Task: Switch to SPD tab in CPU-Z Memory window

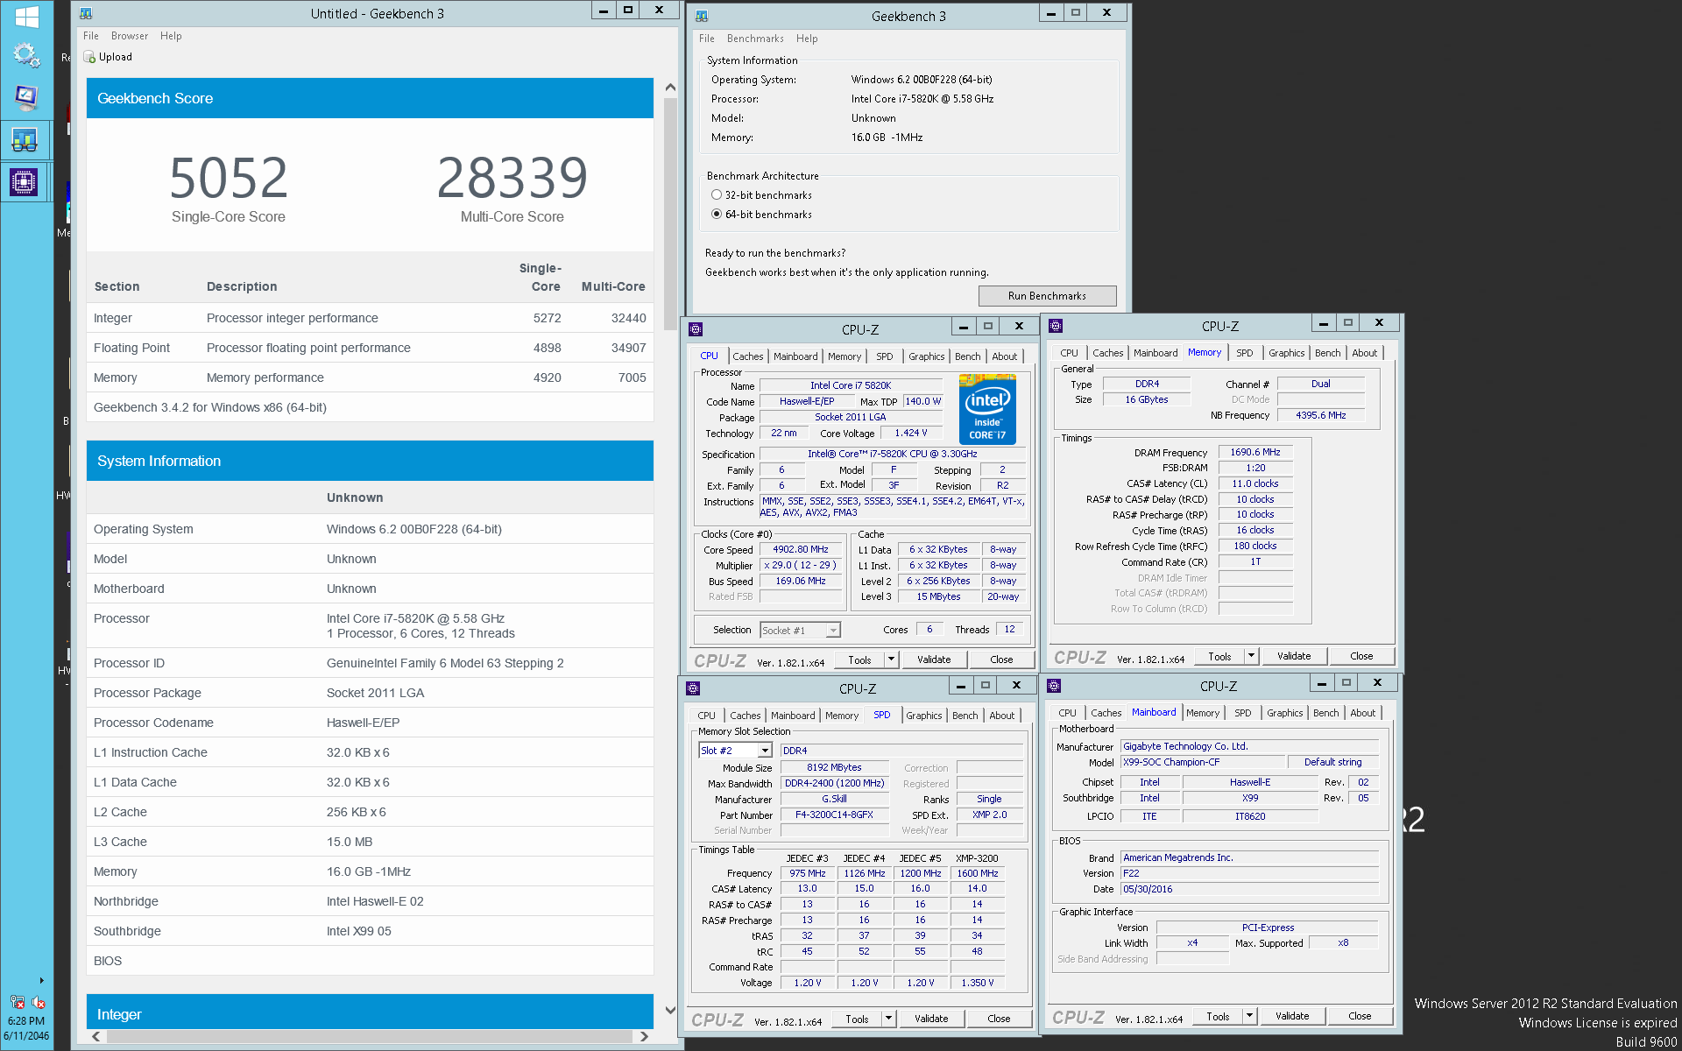Action: [1245, 353]
